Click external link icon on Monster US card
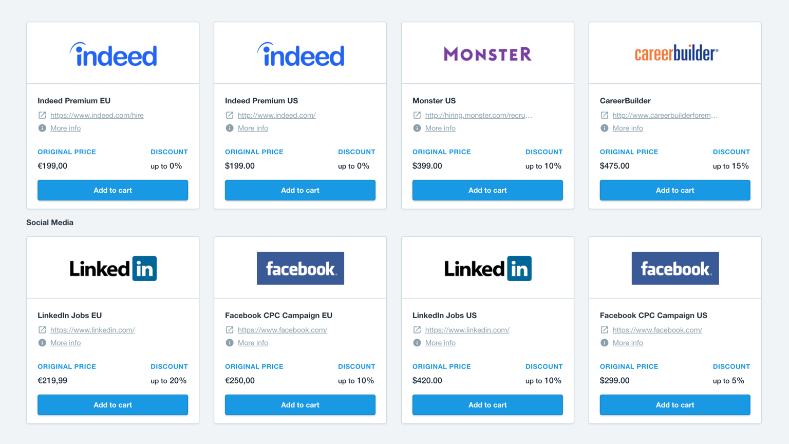The width and height of the screenshot is (789, 444). click(x=417, y=115)
